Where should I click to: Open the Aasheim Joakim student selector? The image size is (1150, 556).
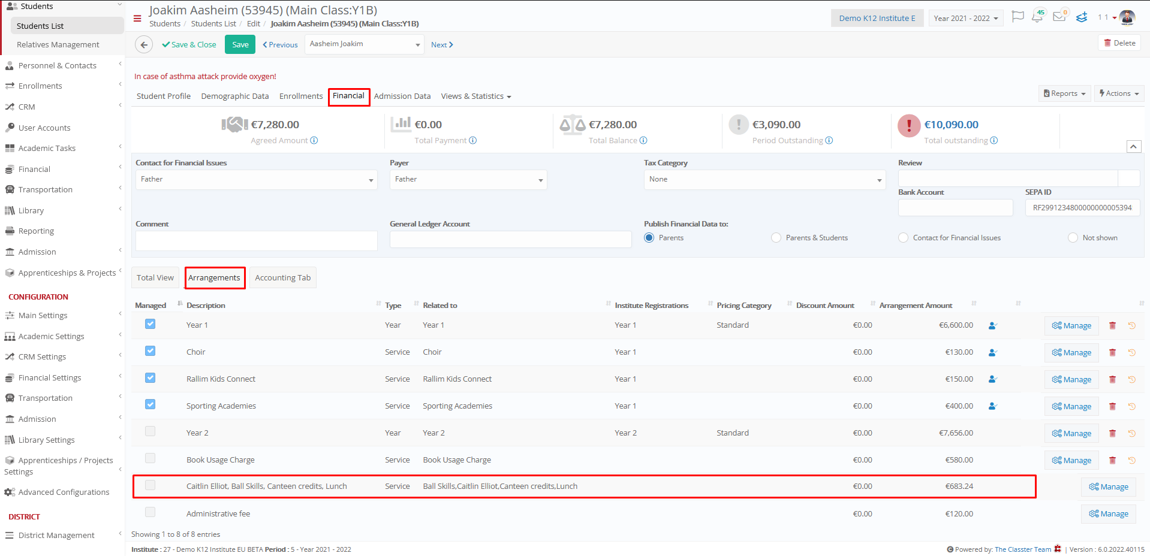click(x=365, y=44)
